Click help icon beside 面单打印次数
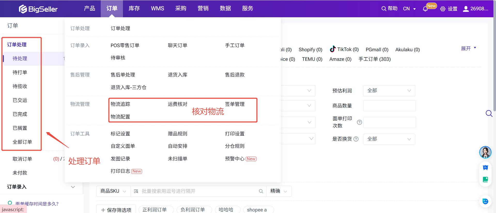The width and height of the screenshot is (496, 213). [359, 122]
